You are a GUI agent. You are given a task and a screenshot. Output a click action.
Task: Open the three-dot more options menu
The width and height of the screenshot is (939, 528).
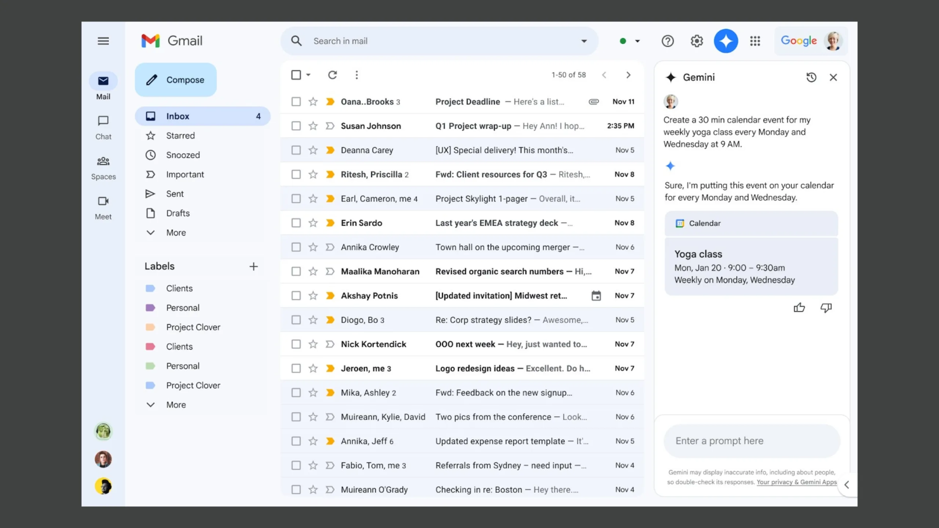click(357, 75)
